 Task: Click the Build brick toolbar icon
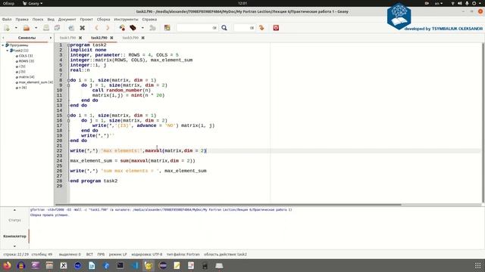click(x=133, y=28)
